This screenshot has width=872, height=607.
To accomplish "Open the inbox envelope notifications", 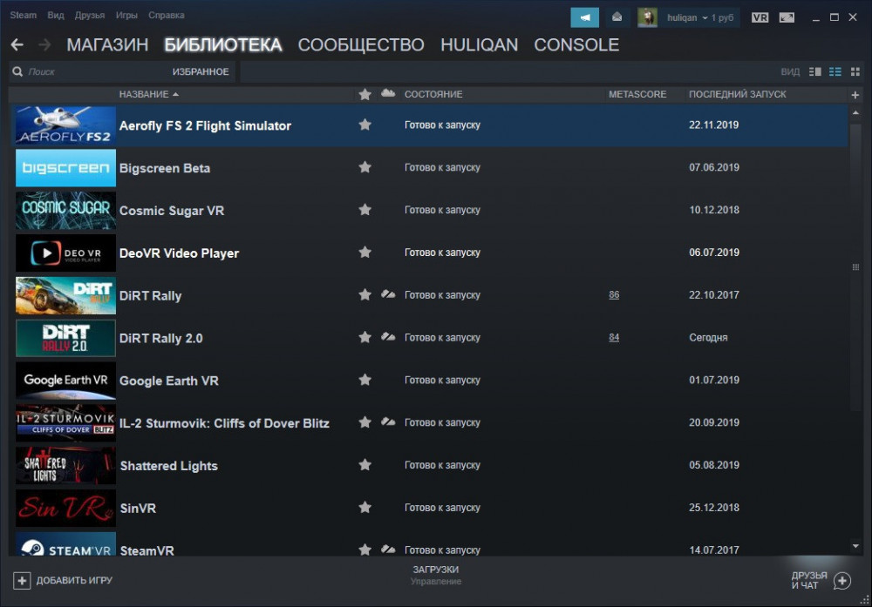I will [617, 17].
